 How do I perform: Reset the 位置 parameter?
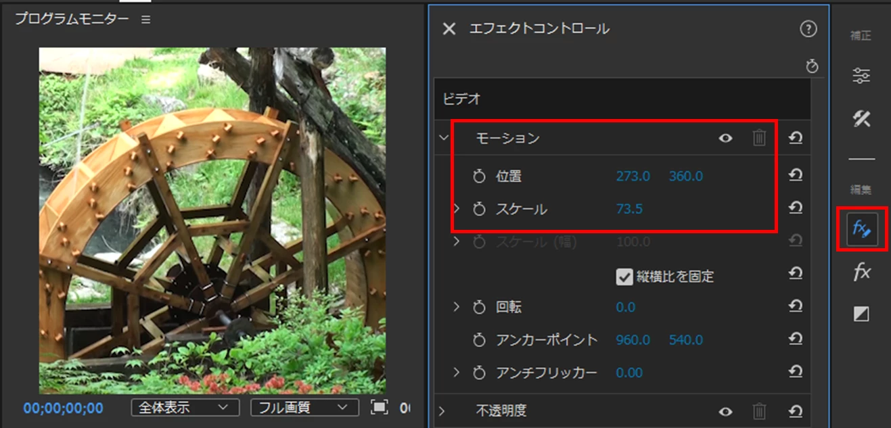point(795,175)
